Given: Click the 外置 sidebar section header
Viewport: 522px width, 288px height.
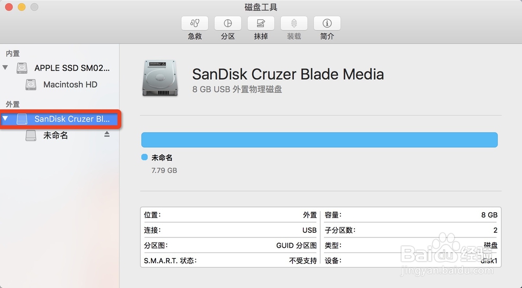Looking at the screenshot, I should pos(13,104).
